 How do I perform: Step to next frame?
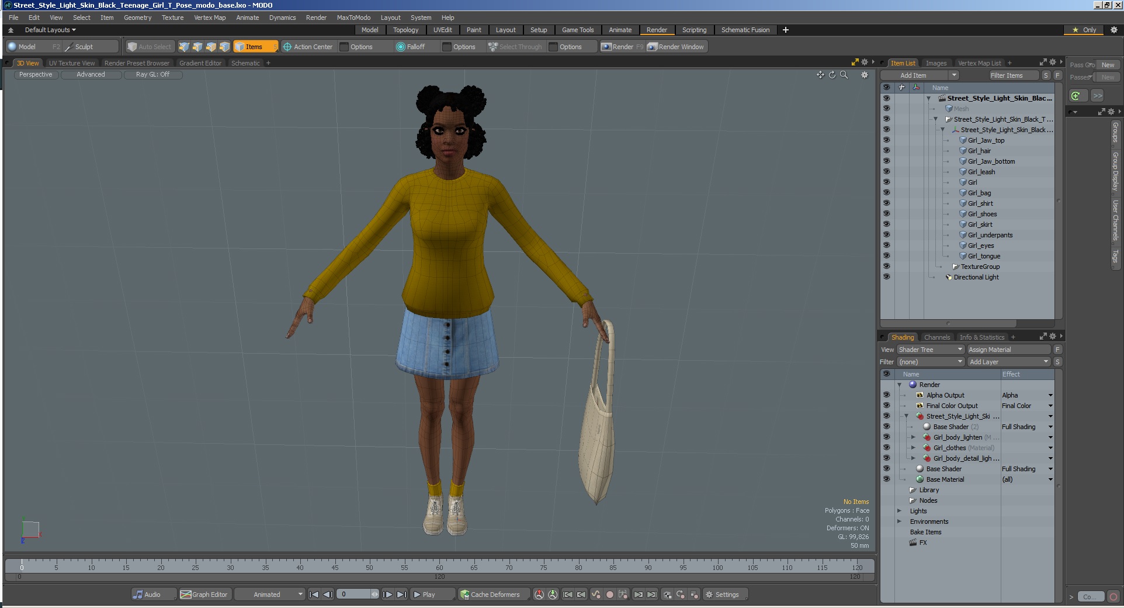387,595
